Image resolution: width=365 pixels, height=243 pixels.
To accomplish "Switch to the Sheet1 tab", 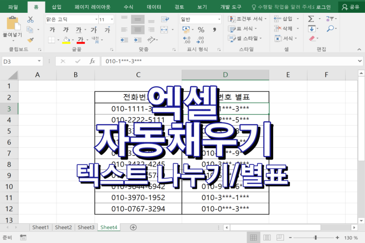I will [40, 227].
